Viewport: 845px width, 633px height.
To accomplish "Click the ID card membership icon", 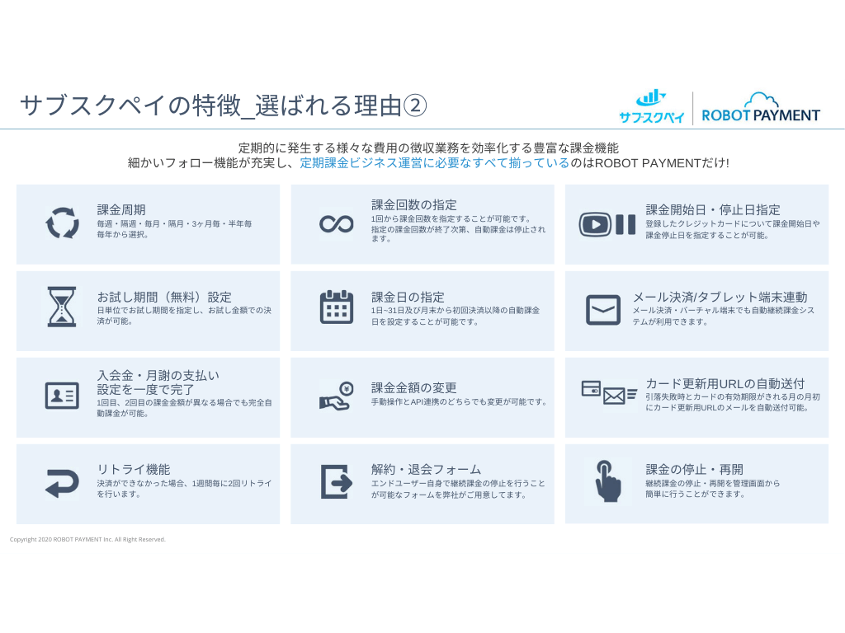I will [62, 396].
